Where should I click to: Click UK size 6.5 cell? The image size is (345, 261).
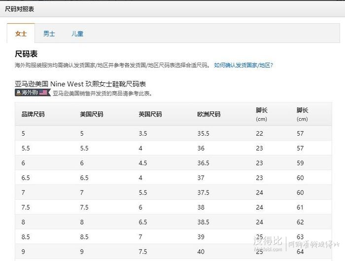click(143, 222)
